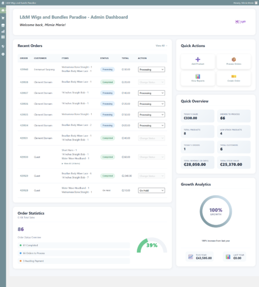Click L&M Wigs and Bundles Paradise site name
259x287 pixels.
(21, 3)
